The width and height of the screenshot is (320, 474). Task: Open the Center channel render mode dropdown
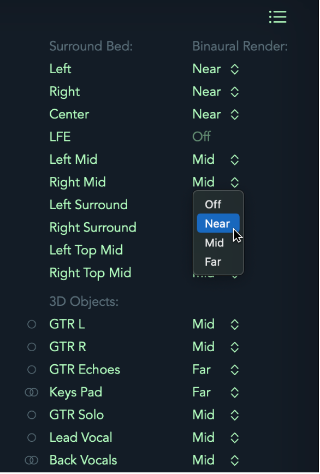[216, 115]
